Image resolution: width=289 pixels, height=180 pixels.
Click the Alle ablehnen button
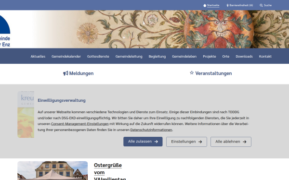point(231,142)
